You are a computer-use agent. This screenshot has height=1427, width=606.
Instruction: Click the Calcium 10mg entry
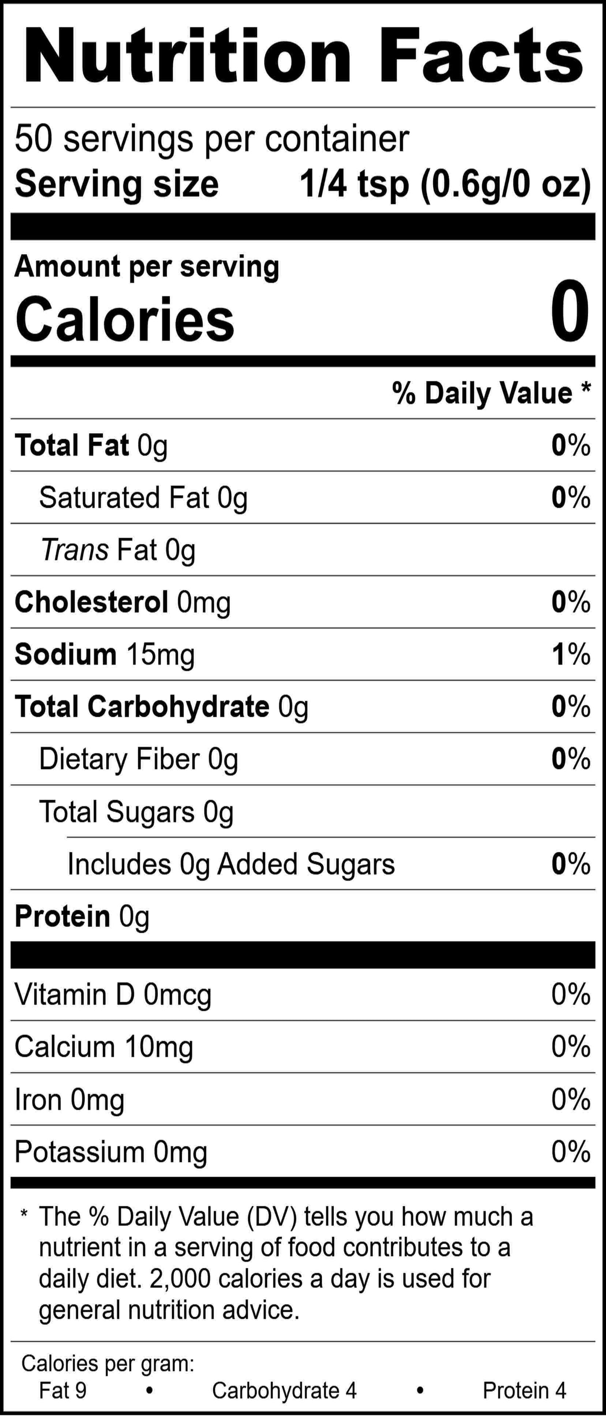[x=104, y=1047]
